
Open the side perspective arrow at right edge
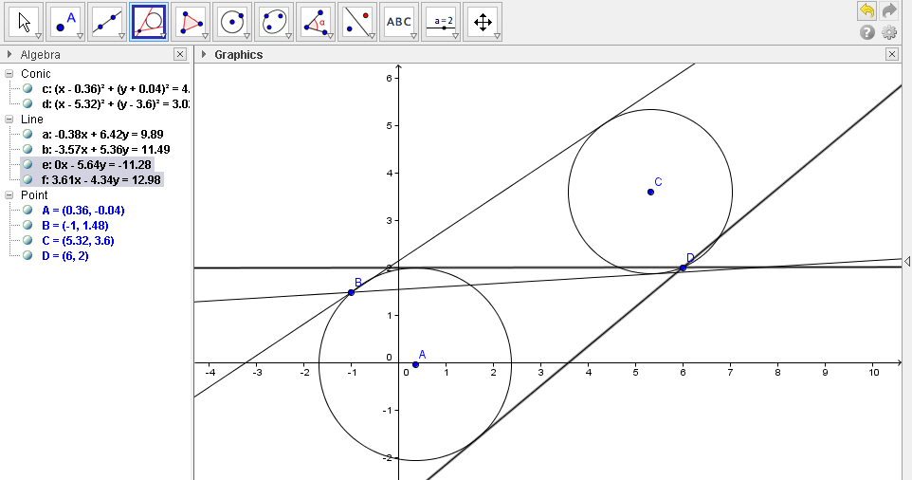(x=907, y=262)
